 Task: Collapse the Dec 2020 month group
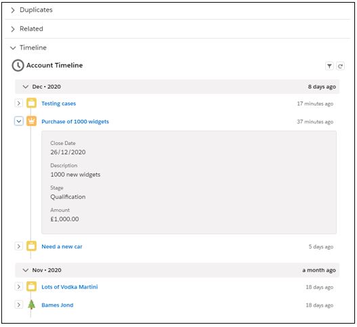pyautogui.click(x=26, y=87)
